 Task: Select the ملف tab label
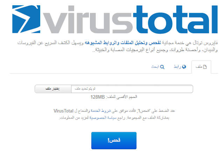click(x=199, y=67)
